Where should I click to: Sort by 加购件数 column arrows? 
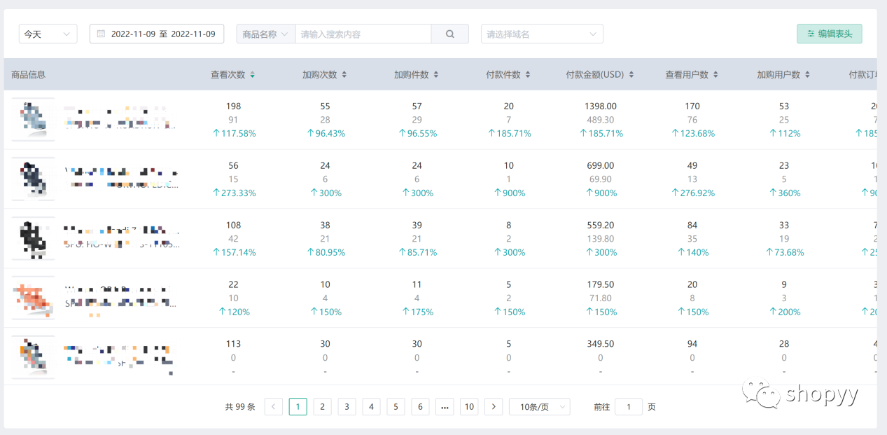tap(435, 75)
